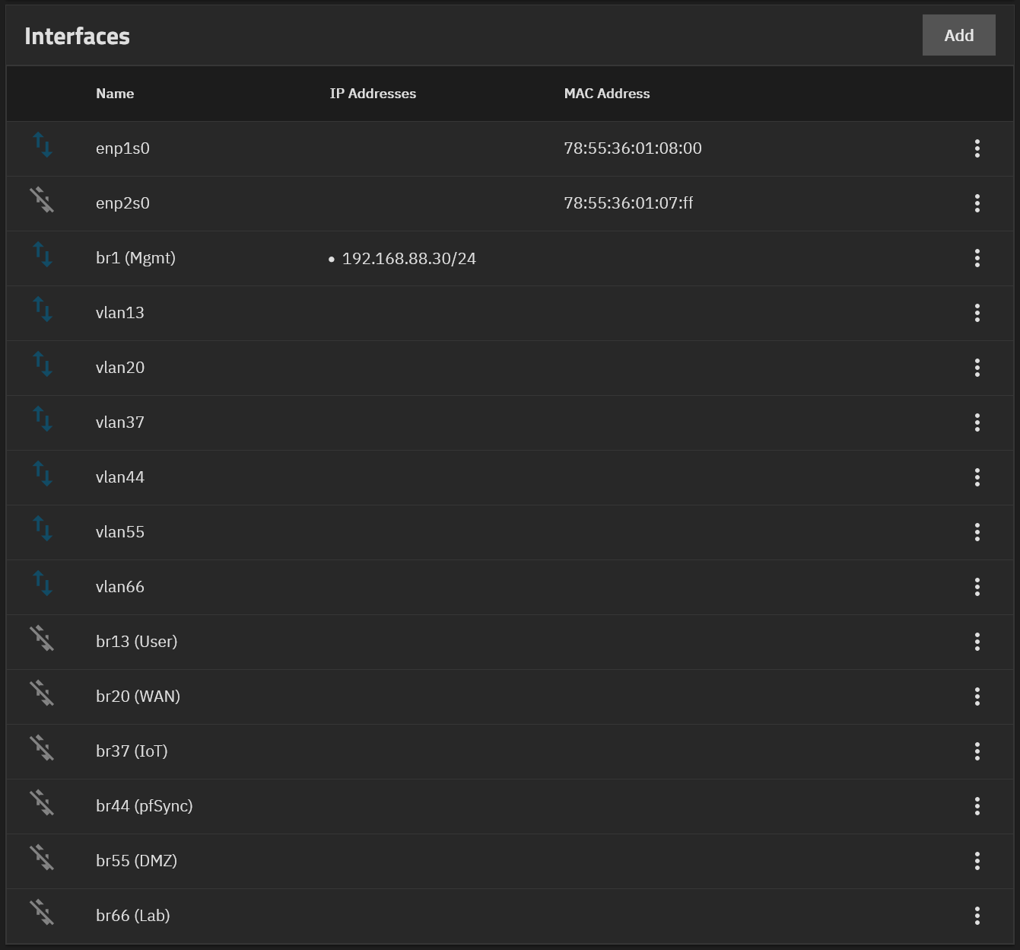Click the IP address 192.168.88.30/24
Image resolution: width=1020 pixels, height=950 pixels.
408,259
